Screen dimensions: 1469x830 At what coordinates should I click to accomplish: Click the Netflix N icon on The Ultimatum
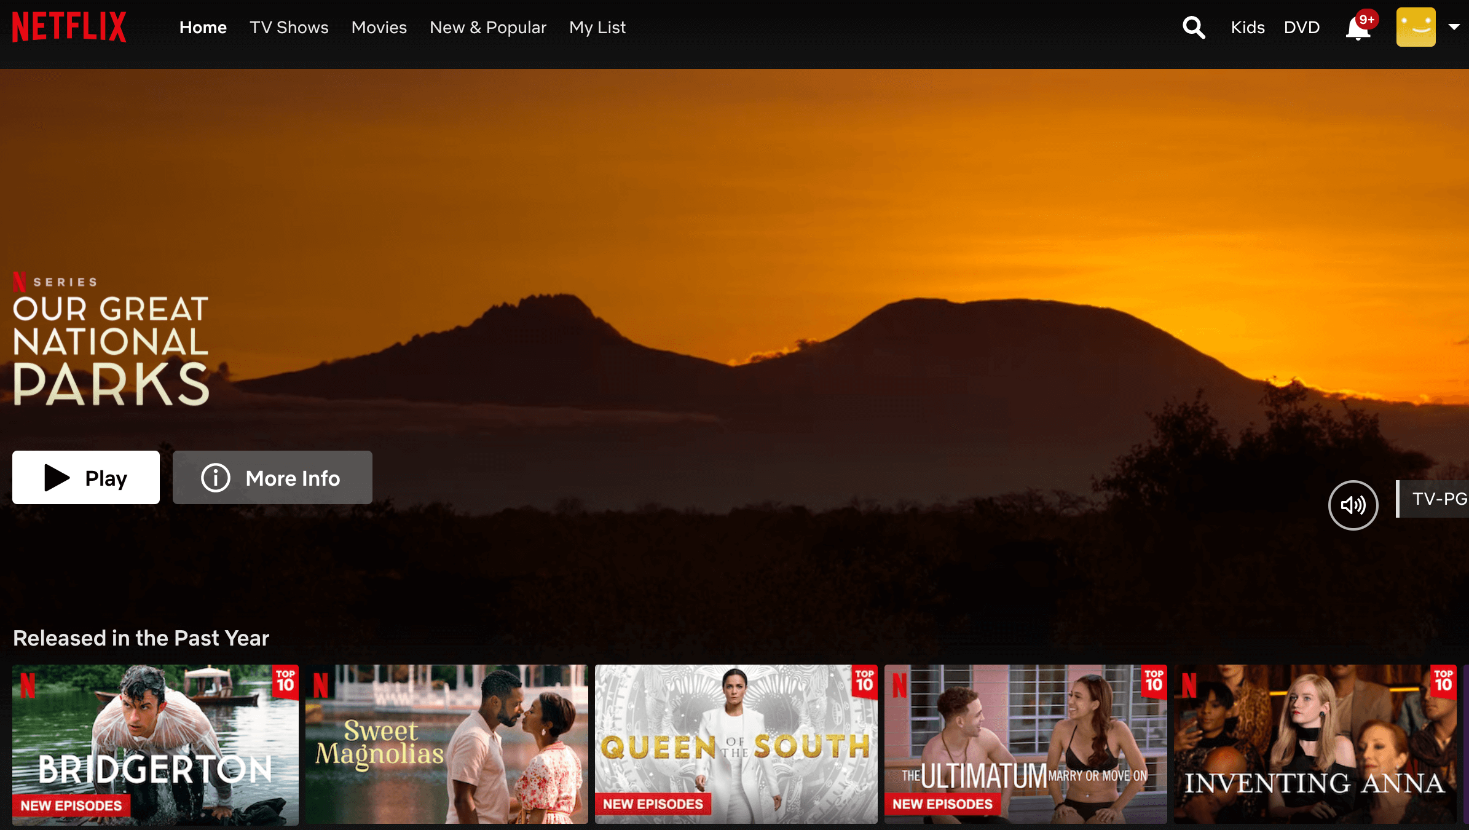tap(900, 686)
